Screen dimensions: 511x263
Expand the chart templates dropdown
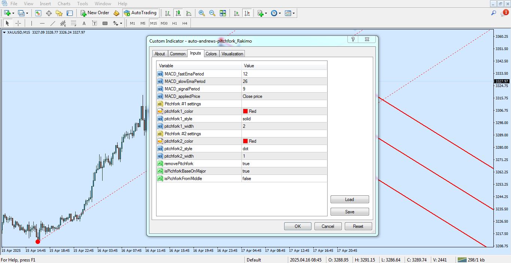(294, 13)
